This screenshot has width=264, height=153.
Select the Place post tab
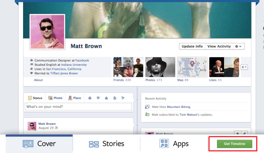pyautogui.click(x=75, y=98)
